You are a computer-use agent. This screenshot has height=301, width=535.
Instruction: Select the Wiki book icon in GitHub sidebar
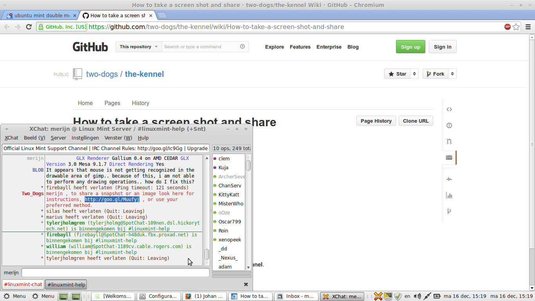coord(449,158)
